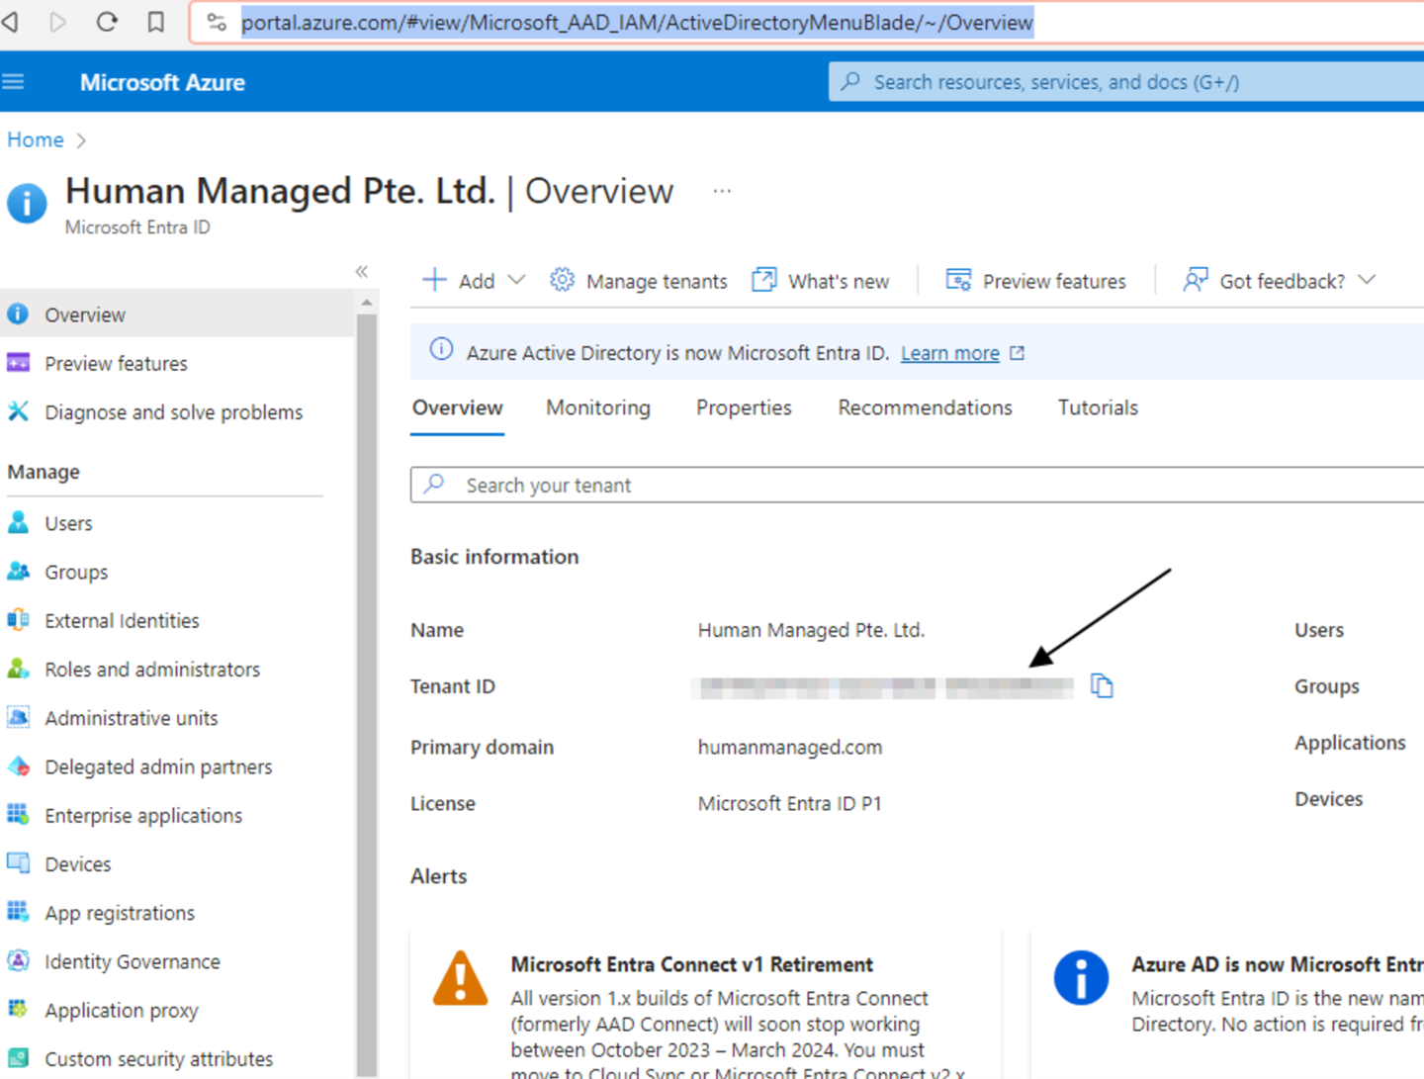Open site settings icon in address bar
The image size is (1424, 1079).
click(x=217, y=22)
